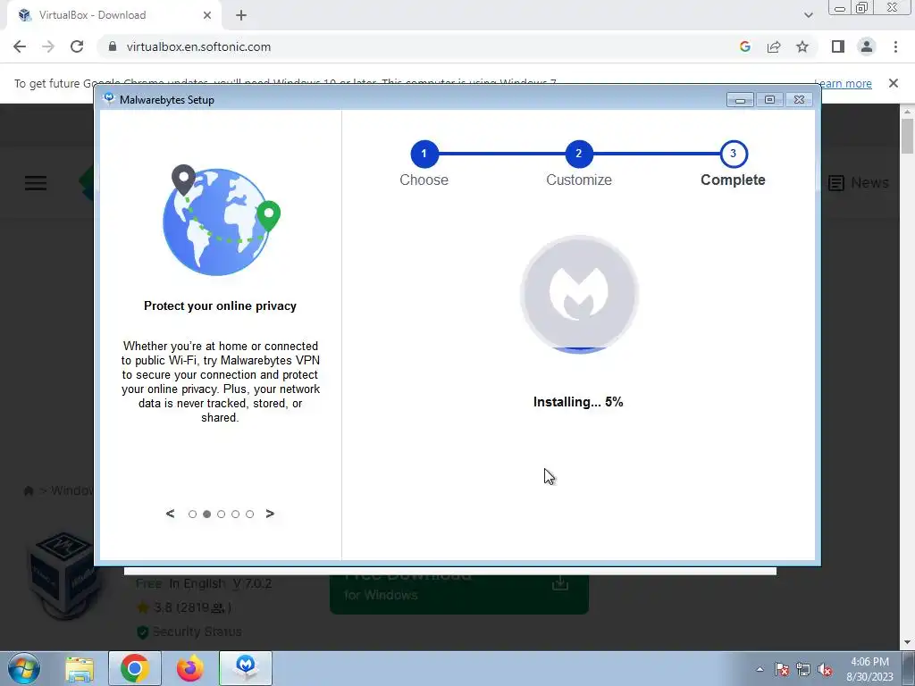This screenshot has width=915, height=686.
Task: Click step 3 Complete in installer
Action: [734, 154]
